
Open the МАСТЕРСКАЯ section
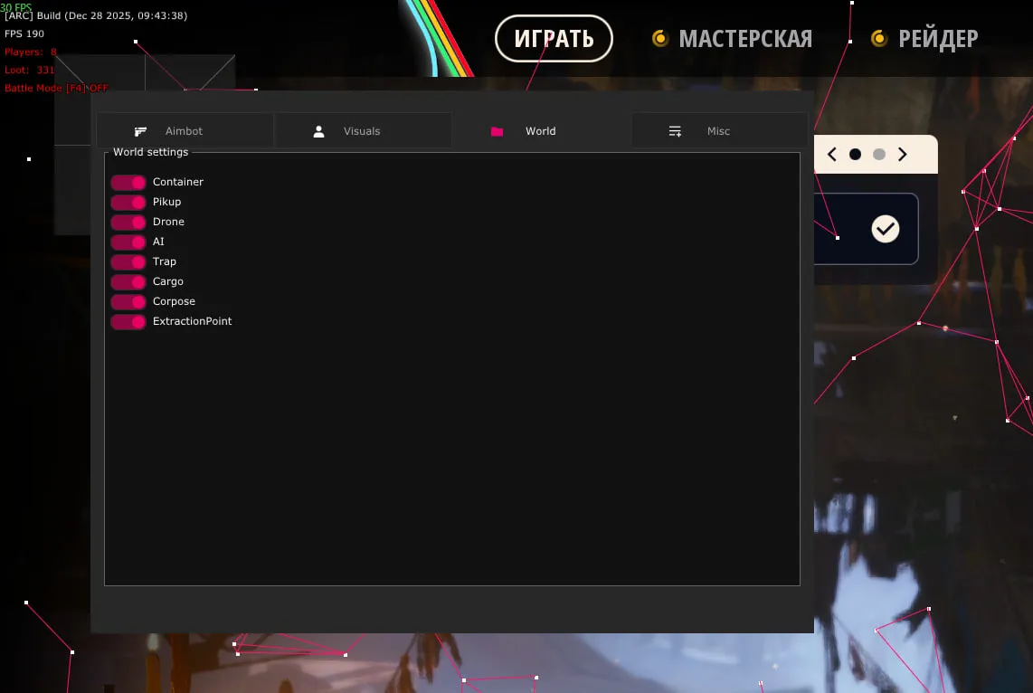click(732, 38)
